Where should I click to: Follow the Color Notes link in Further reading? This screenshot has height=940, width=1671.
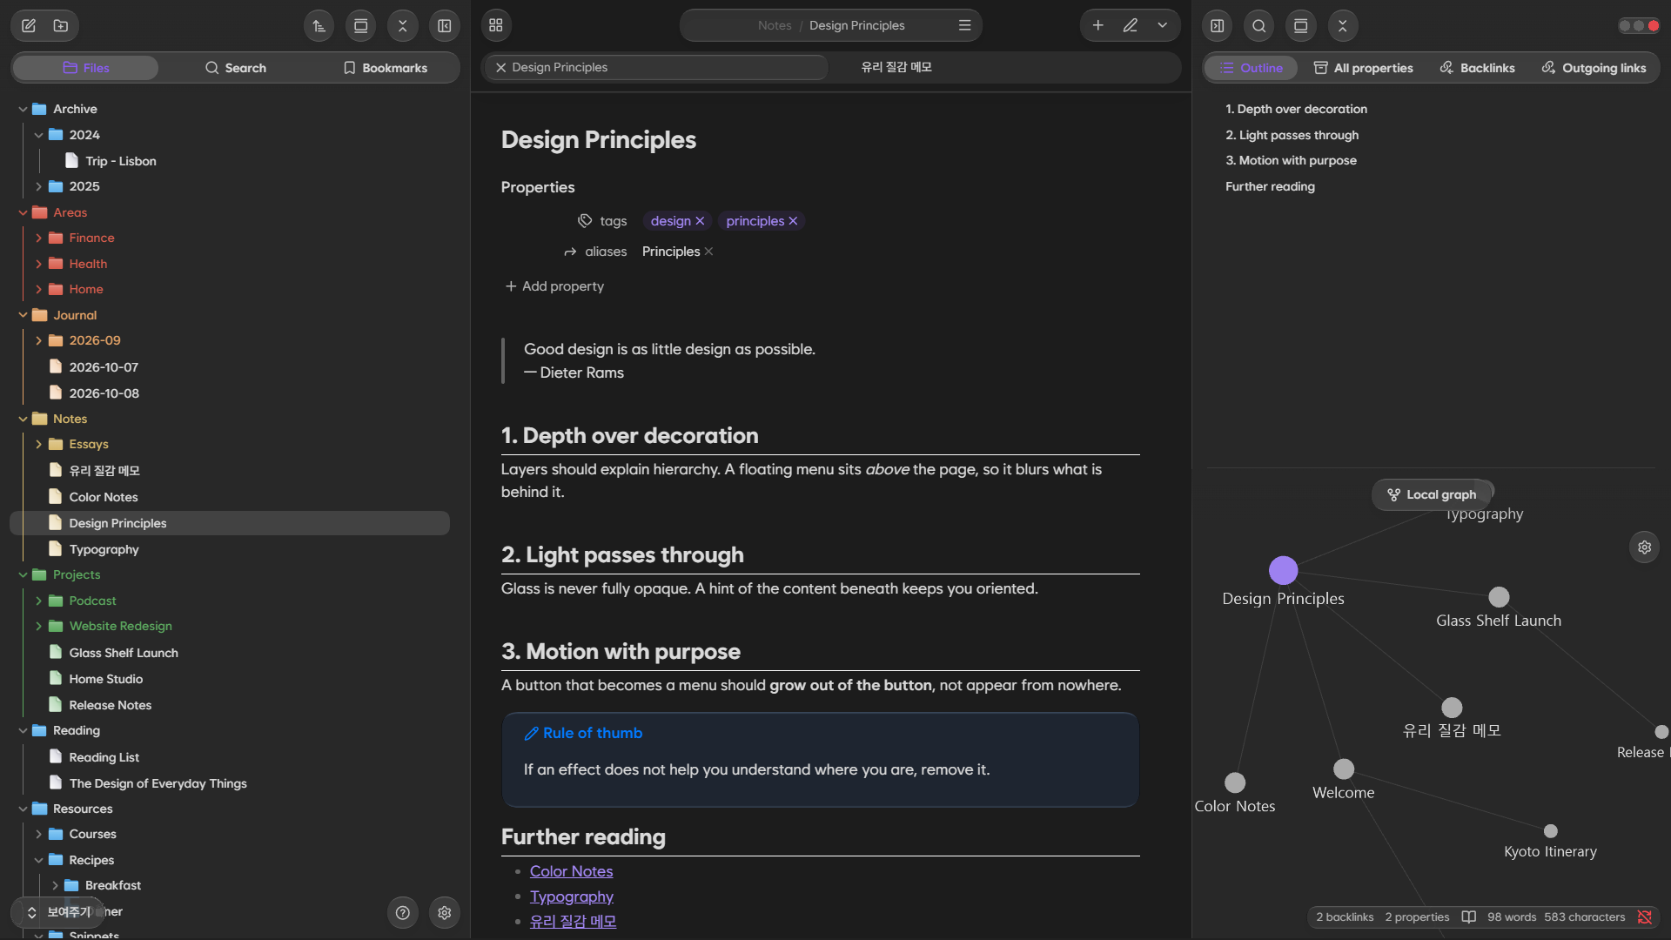tap(571, 871)
